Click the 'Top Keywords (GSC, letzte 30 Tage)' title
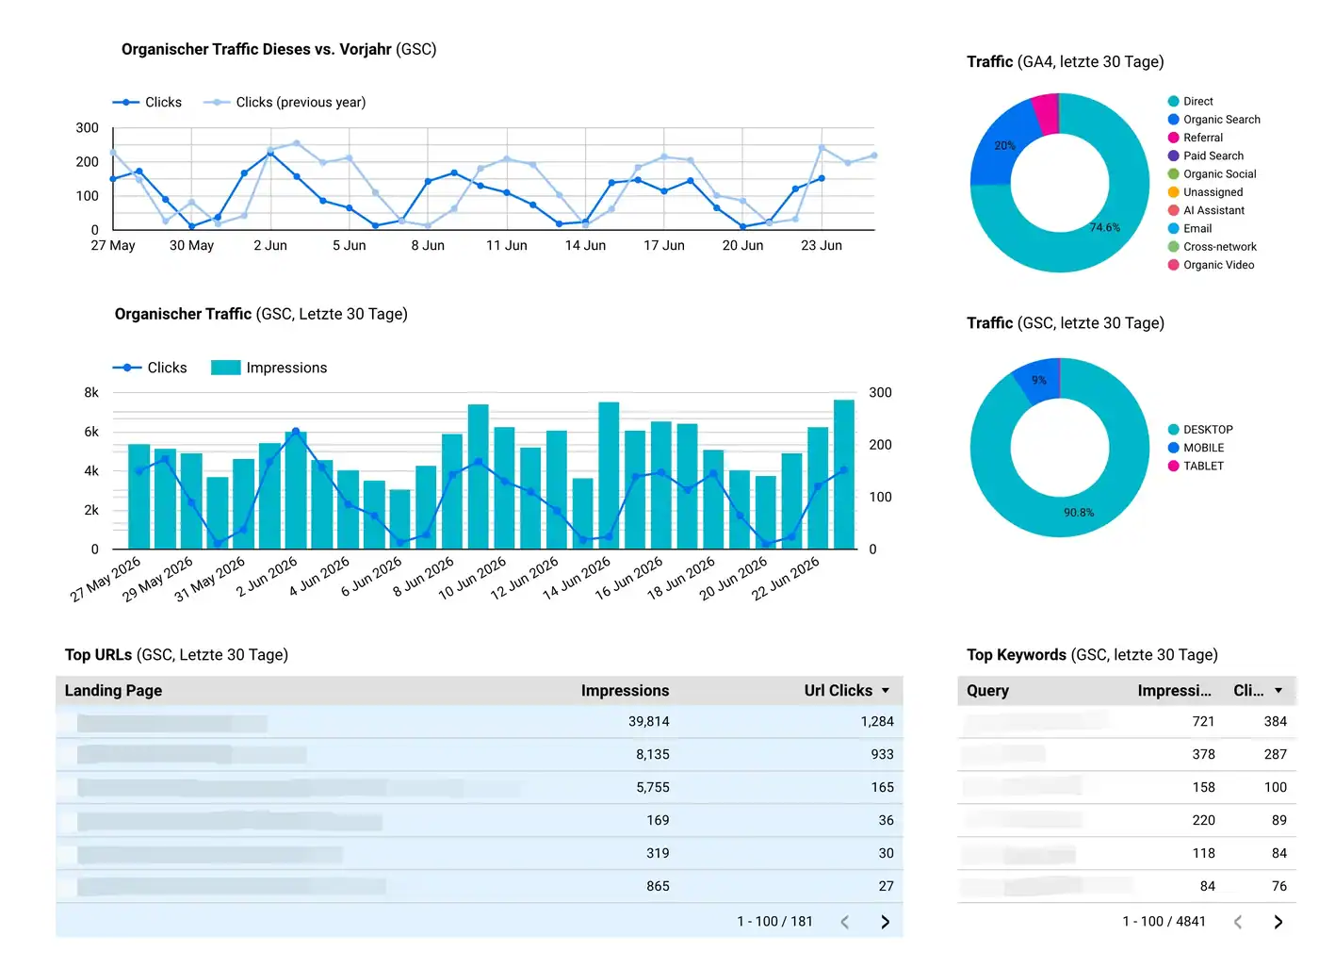The image size is (1319, 968). click(1092, 655)
